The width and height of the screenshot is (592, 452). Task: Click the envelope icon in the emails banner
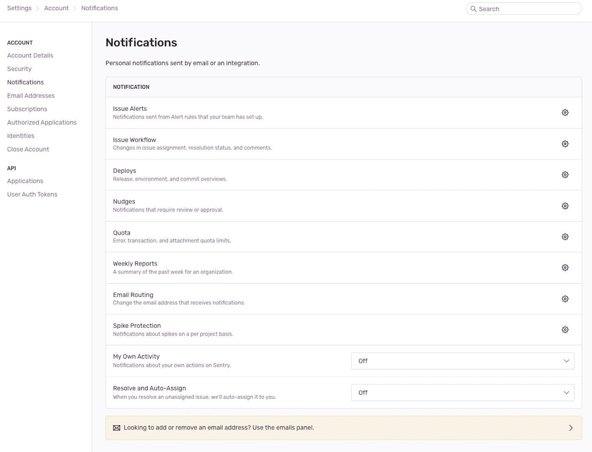click(x=116, y=427)
